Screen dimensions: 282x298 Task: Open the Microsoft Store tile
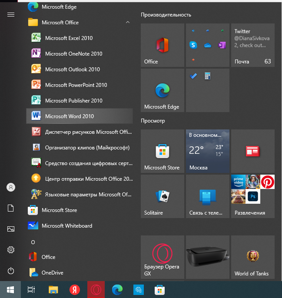coord(163,151)
